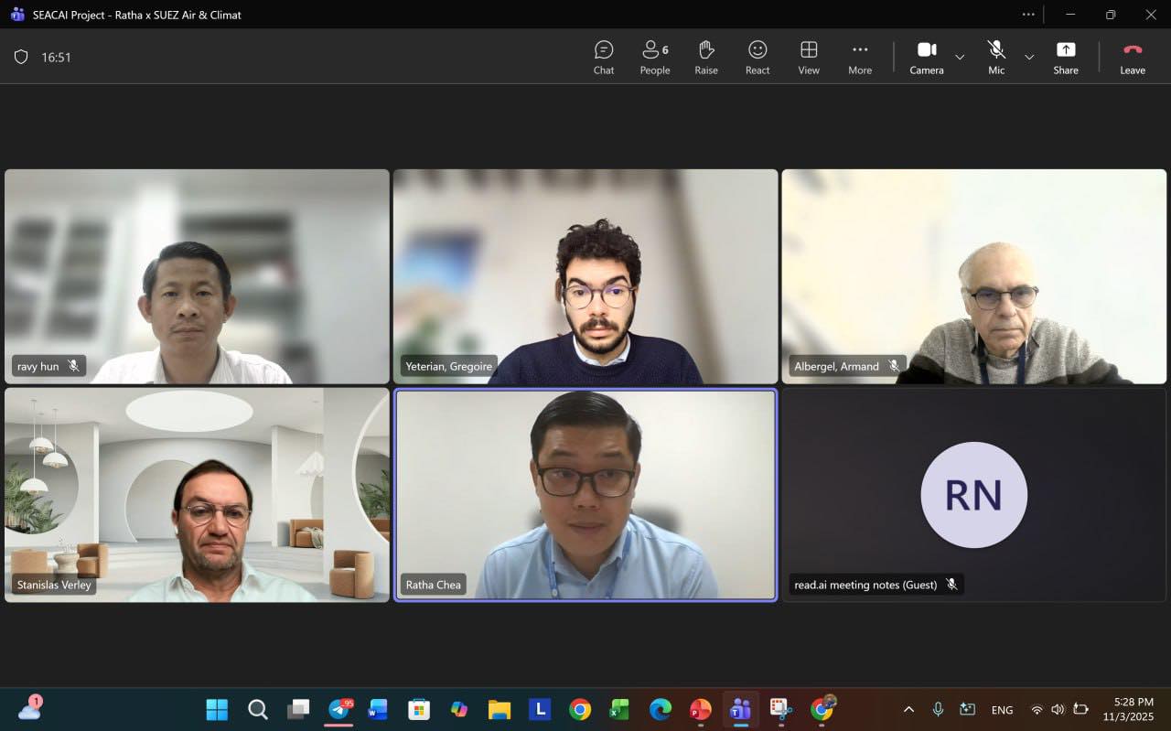Select the read.ai meeting notes tile
The height and width of the screenshot is (731, 1171).
973,495
